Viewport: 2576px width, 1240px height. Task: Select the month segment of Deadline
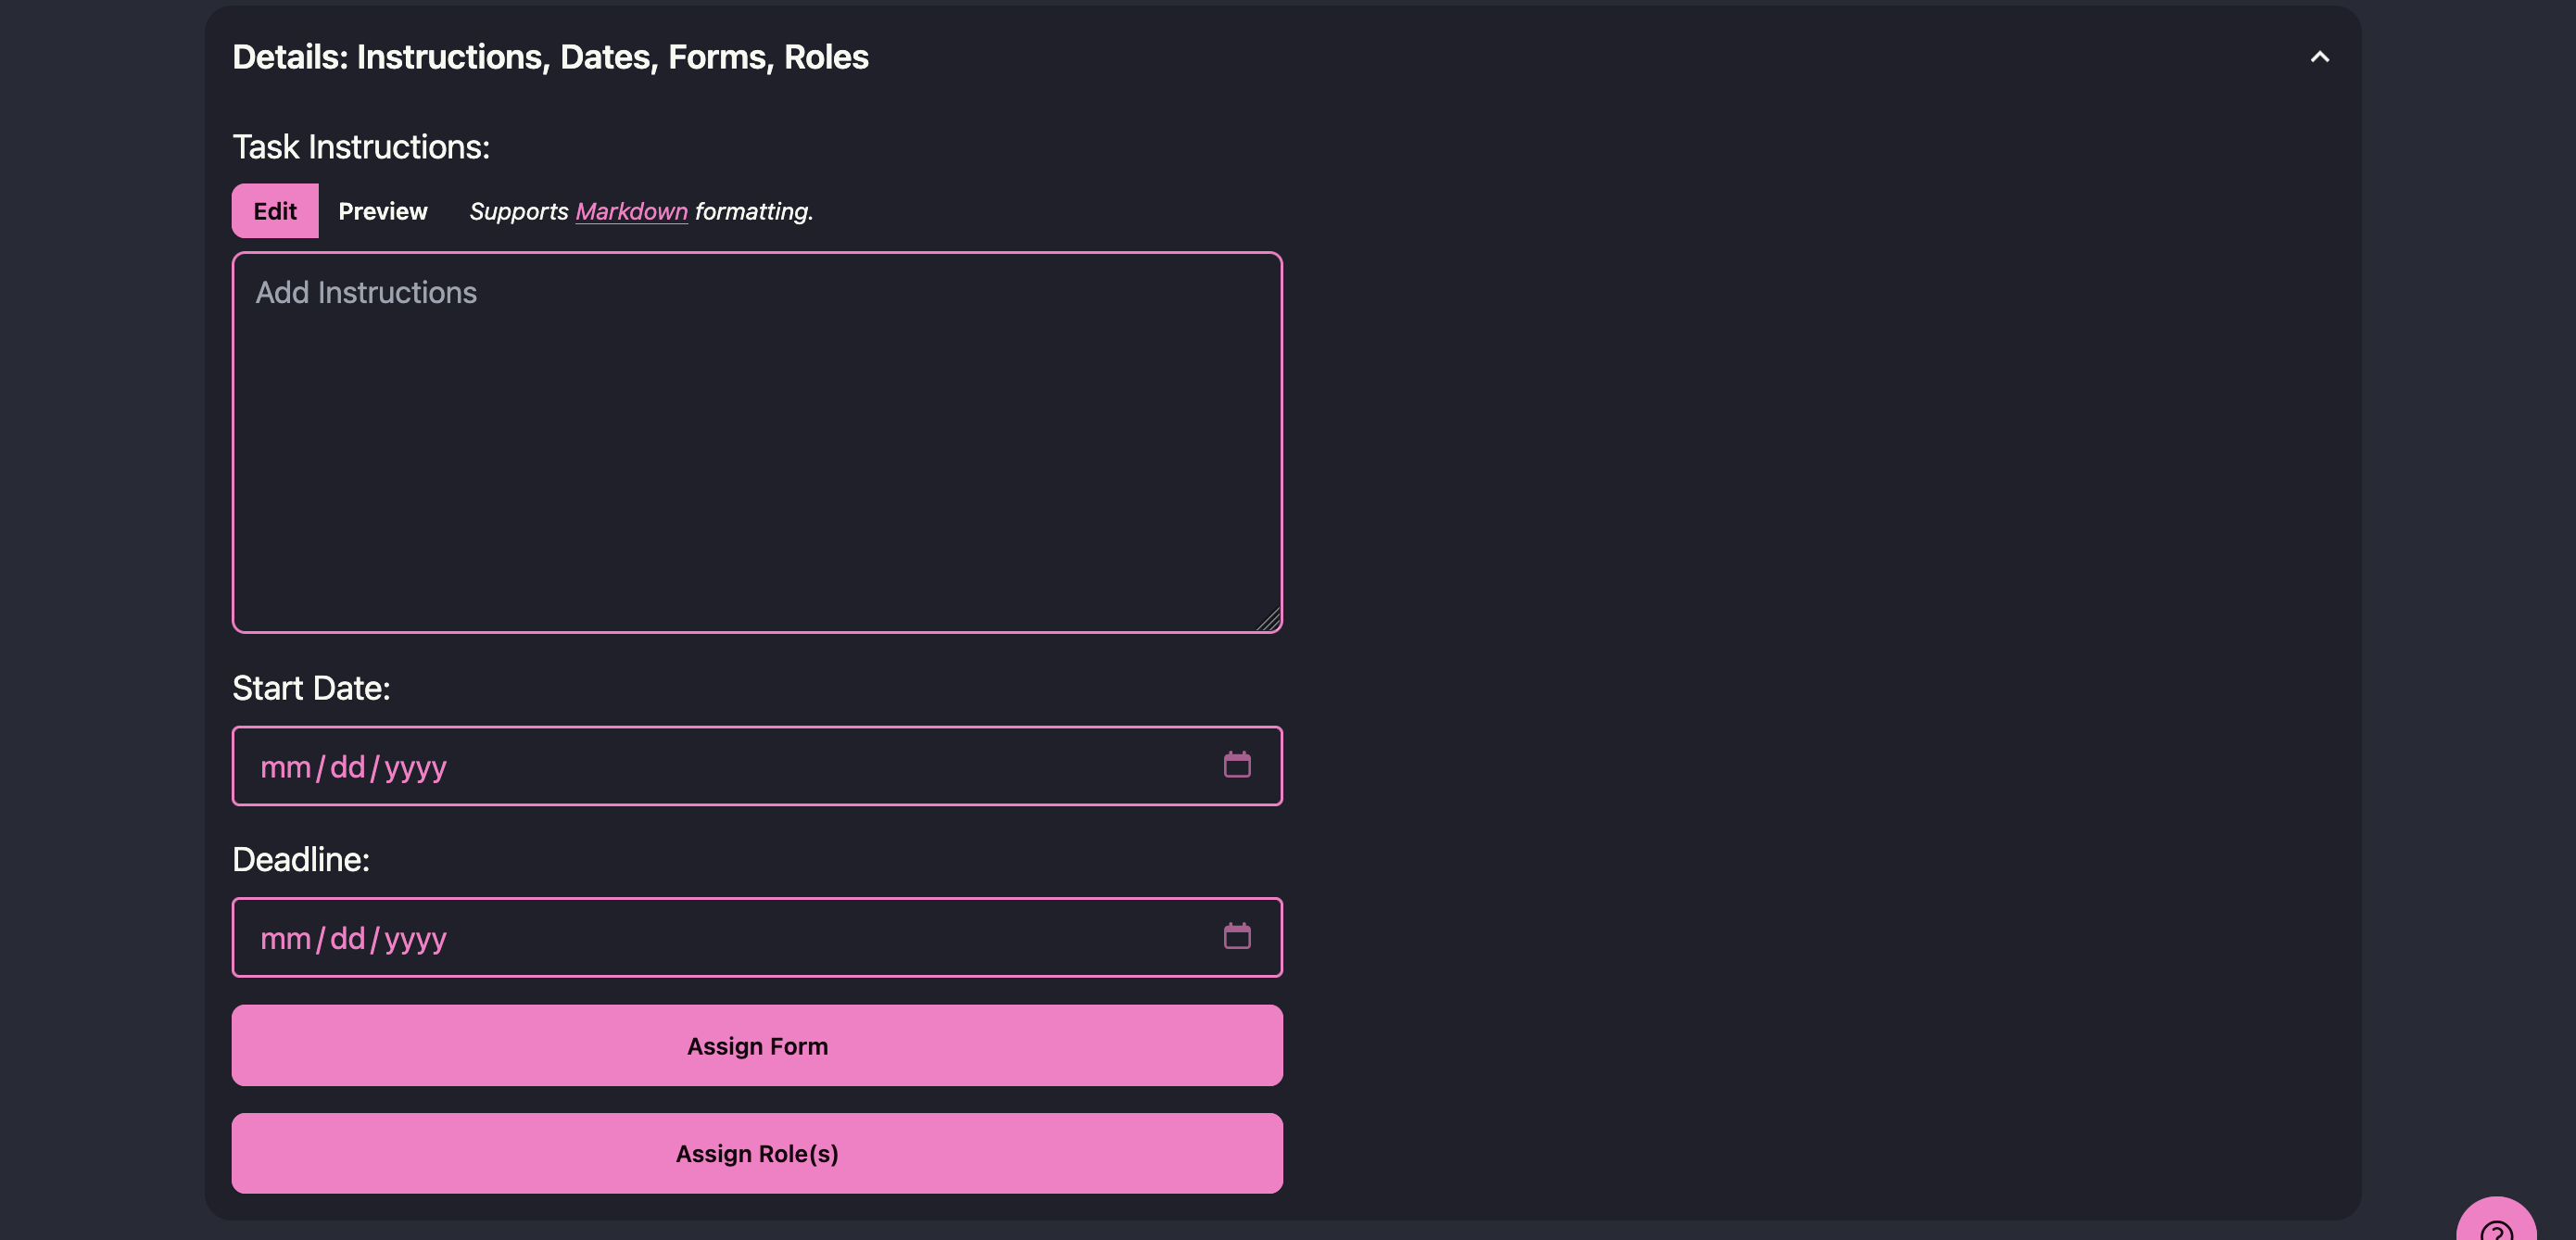(285, 938)
